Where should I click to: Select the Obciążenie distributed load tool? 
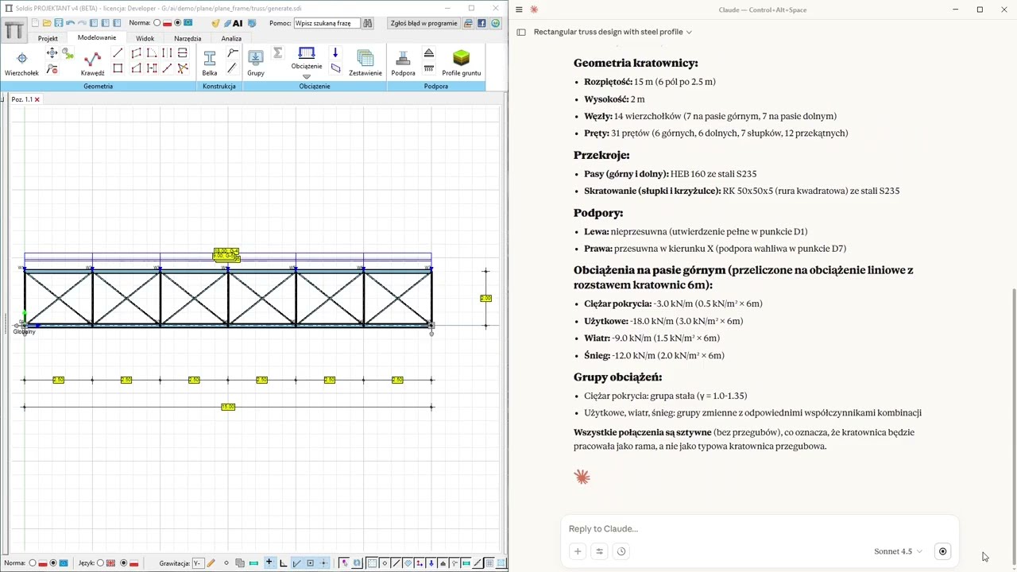tap(307, 57)
